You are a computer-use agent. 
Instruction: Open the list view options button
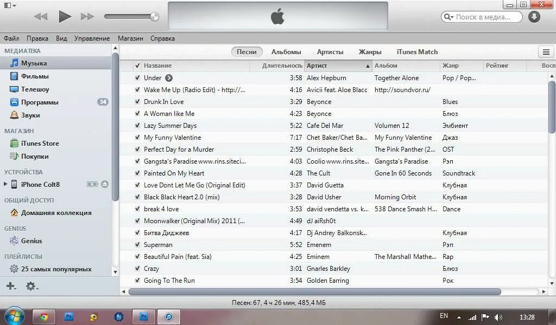click(546, 52)
